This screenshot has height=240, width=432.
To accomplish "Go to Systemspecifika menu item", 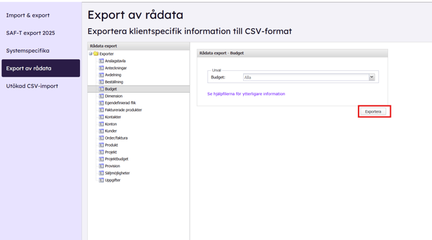I will 28,51.
